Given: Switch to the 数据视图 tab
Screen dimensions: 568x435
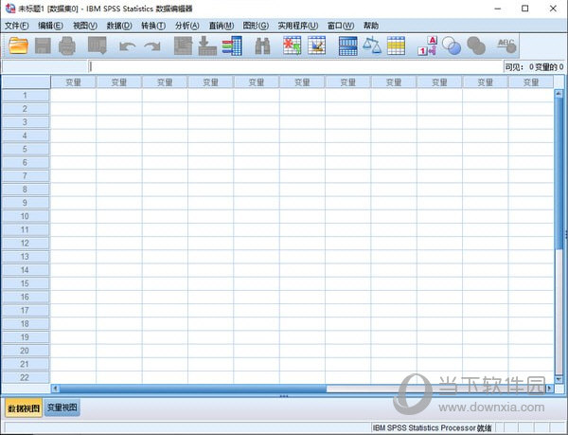Looking at the screenshot, I should pos(24,408).
